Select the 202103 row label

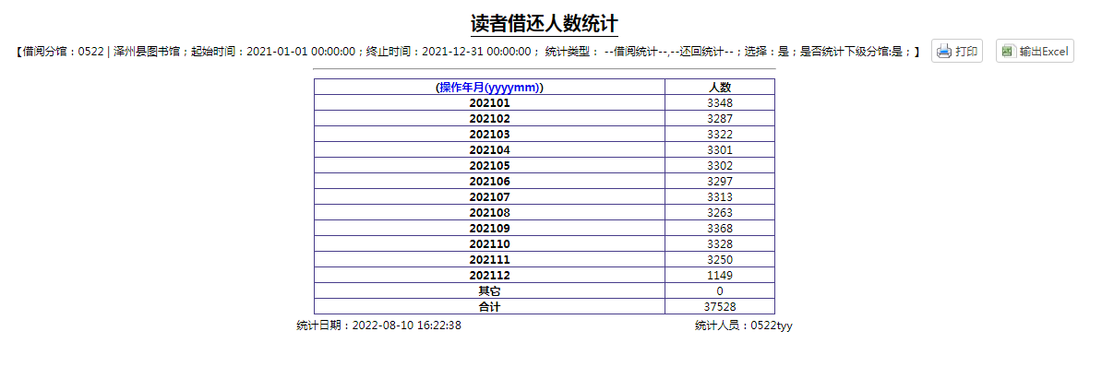489,134
